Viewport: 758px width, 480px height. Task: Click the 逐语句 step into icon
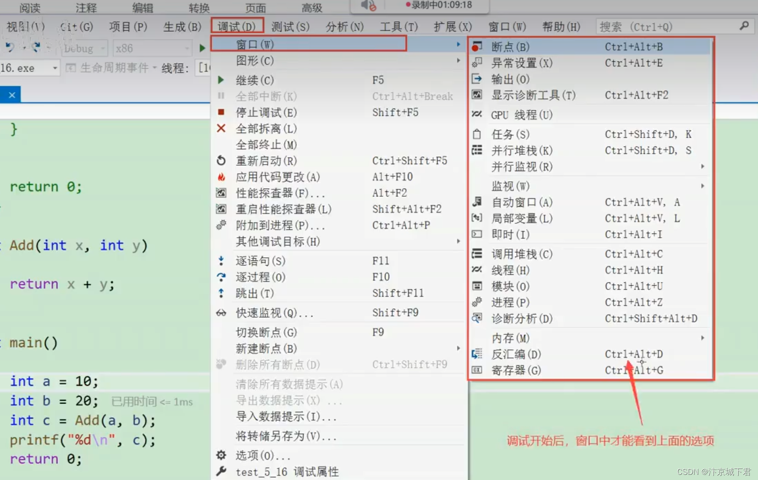tap(221, 261)
